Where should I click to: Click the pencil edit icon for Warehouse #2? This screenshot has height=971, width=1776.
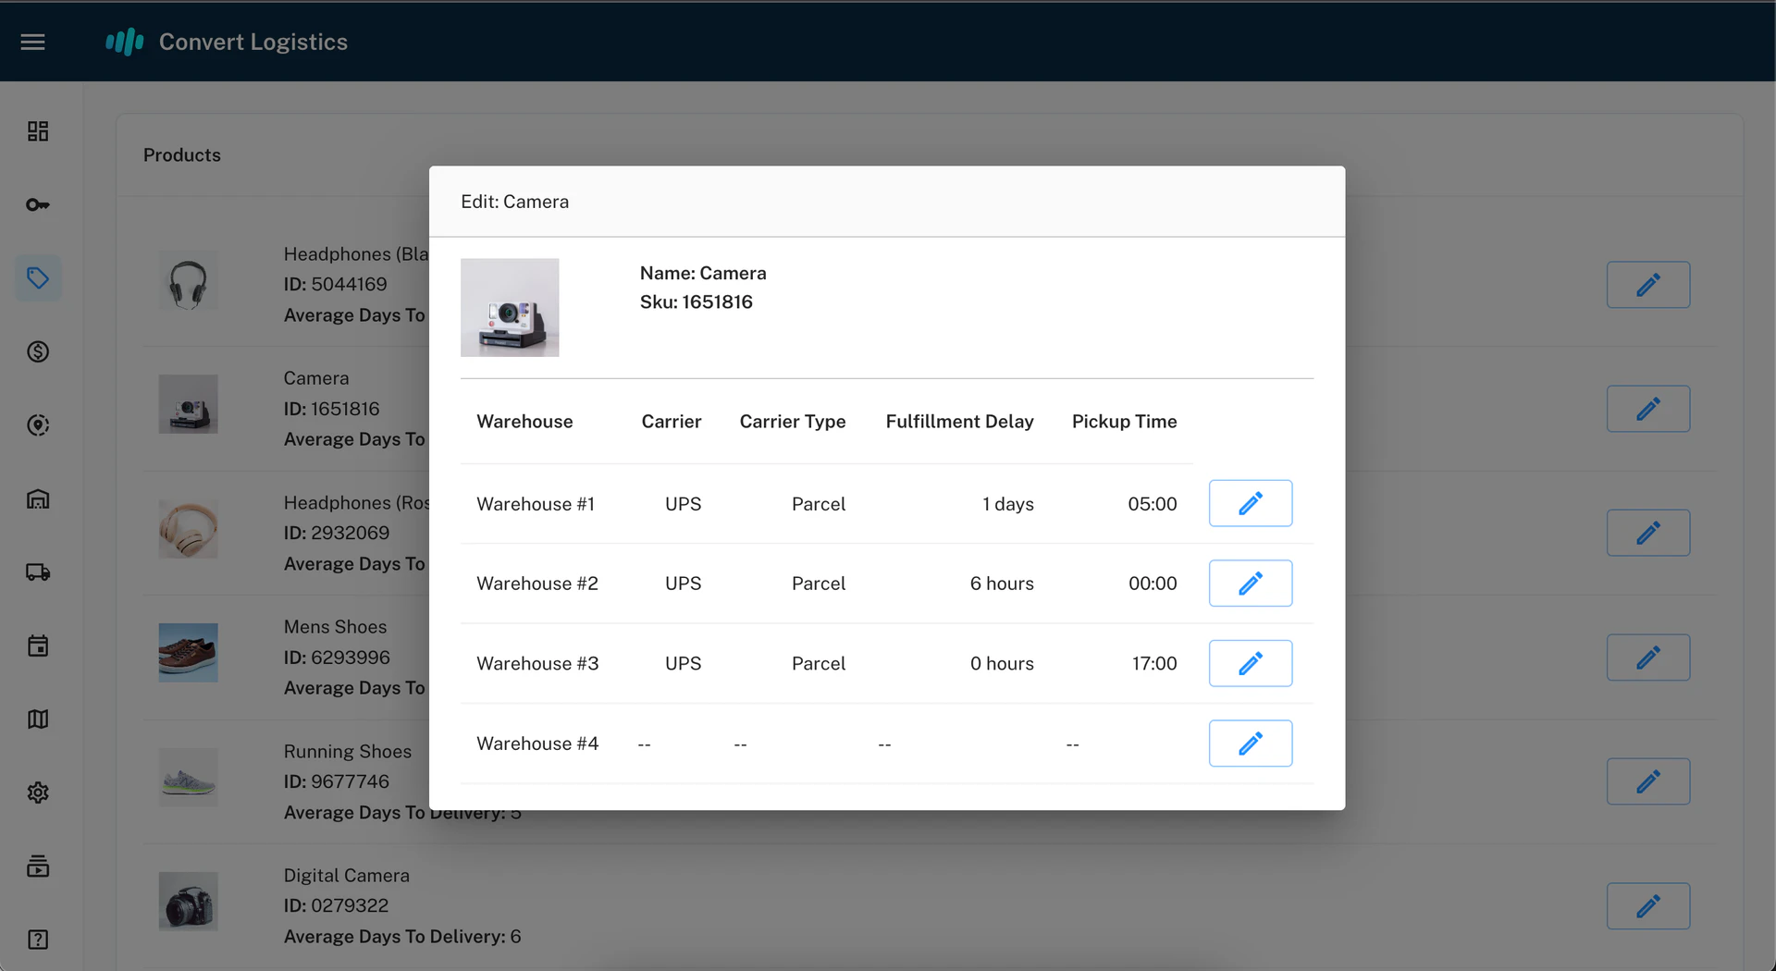click(x=1250, y=583)
